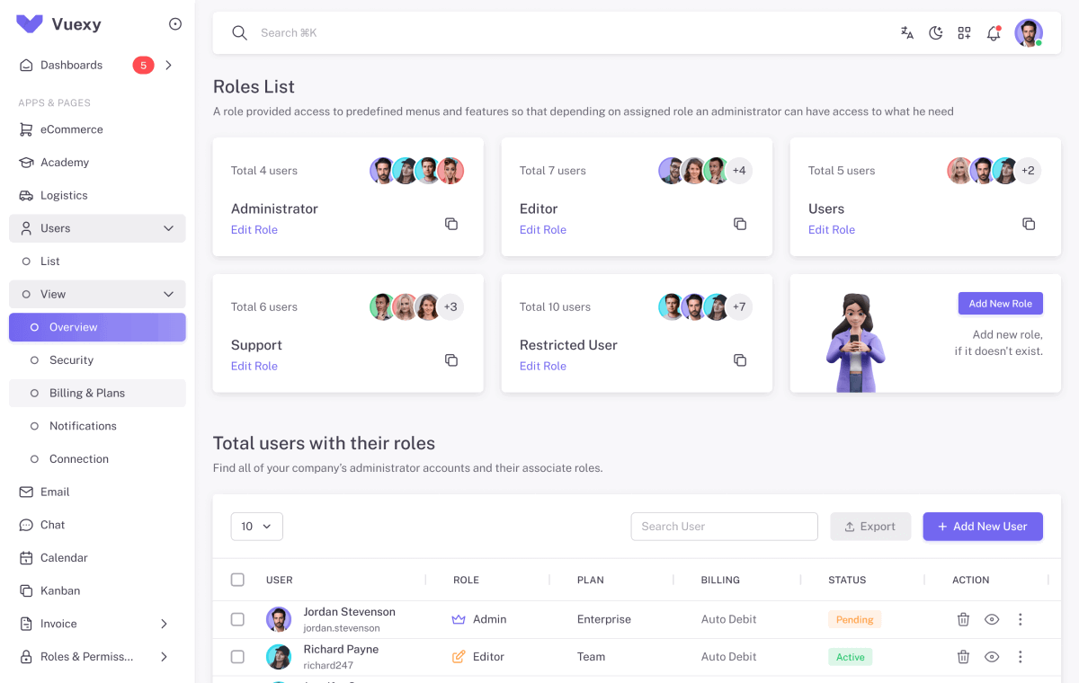Viewport: 1079px width, 683px height.
Task: Click the Add New Role button
Action: (1000, 303)
